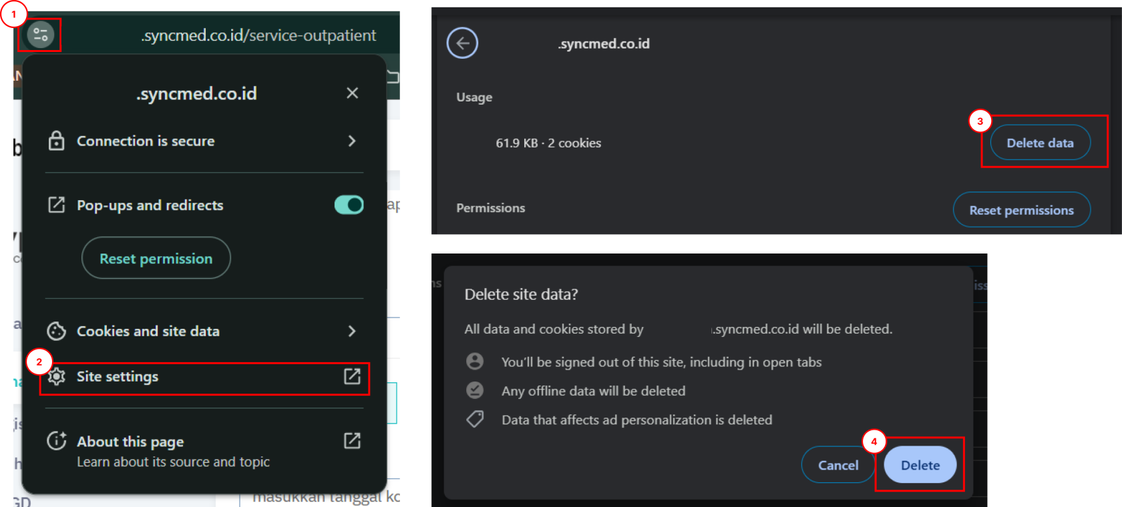The image size is (1122, 507).
Task: Open About this page entry
Action: (130, 442)
